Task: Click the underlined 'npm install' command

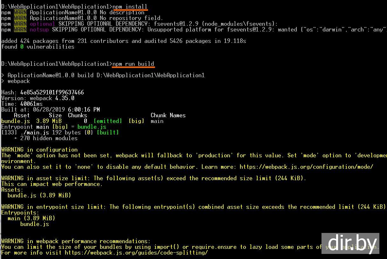Action: pyautogui.click(x=130, y=7)
